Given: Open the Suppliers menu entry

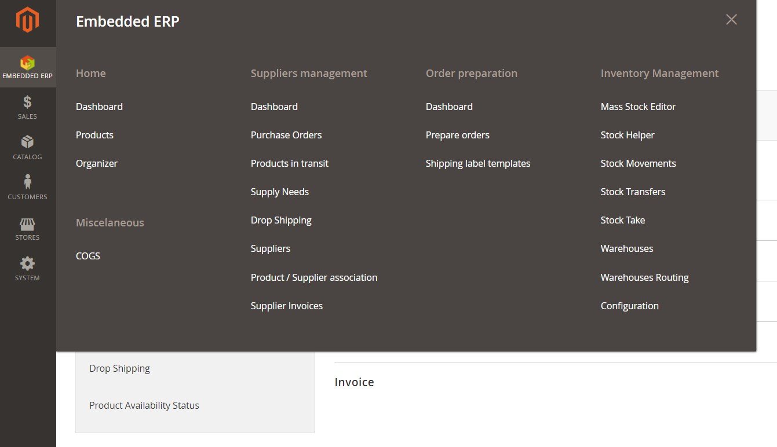Looking at the screenshot, I should (x=271, y=248).
